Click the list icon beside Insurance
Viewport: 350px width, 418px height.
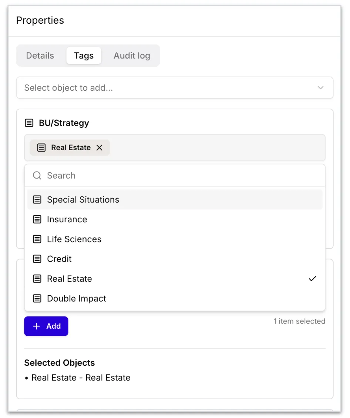37,219
